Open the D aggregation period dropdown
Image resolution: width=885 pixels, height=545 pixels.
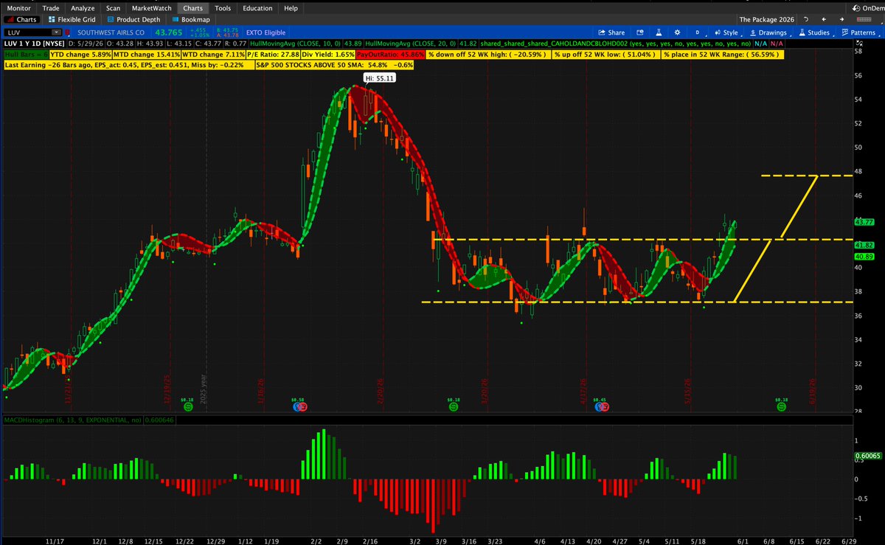(x=698, y=32)
